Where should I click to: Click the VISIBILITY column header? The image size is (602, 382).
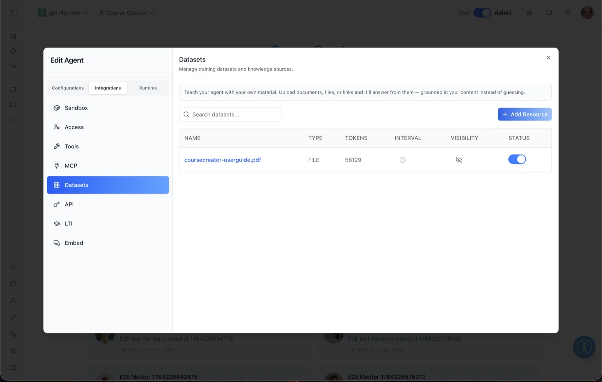(465, 138)
